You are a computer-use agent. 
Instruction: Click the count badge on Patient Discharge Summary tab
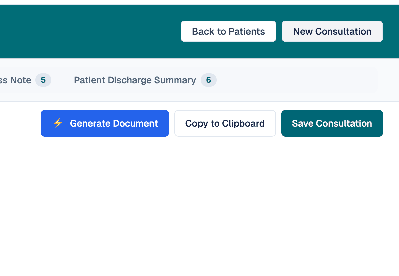point(208,80)
